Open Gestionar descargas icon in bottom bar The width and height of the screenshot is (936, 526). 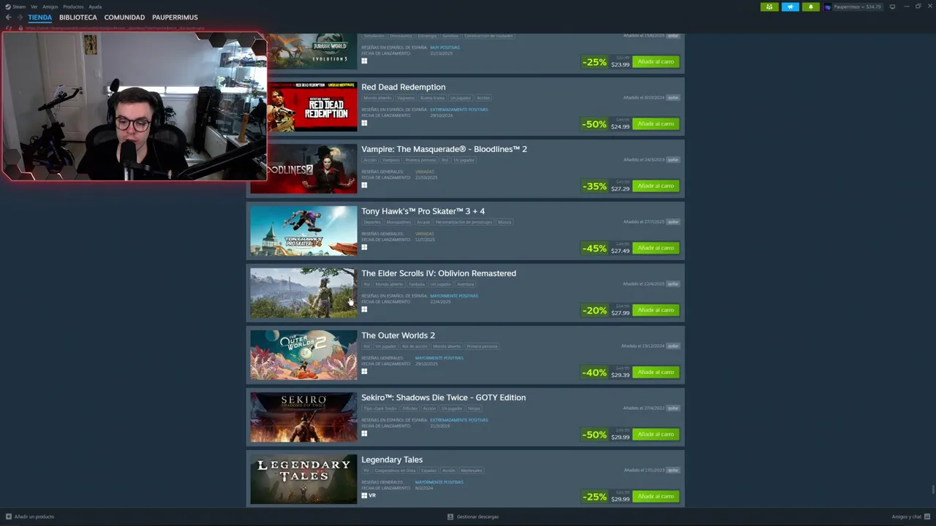450,517
